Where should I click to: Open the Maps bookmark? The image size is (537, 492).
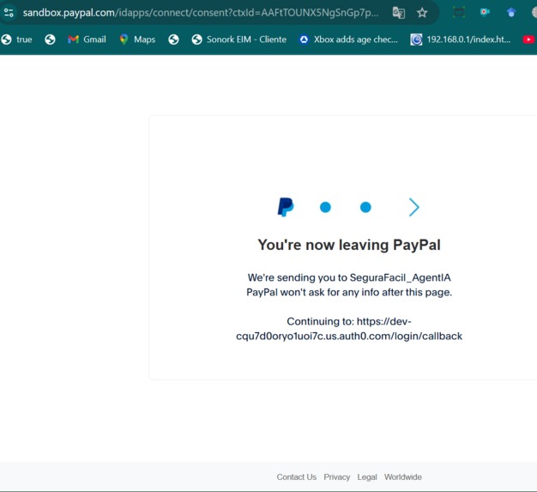[137, 39]
